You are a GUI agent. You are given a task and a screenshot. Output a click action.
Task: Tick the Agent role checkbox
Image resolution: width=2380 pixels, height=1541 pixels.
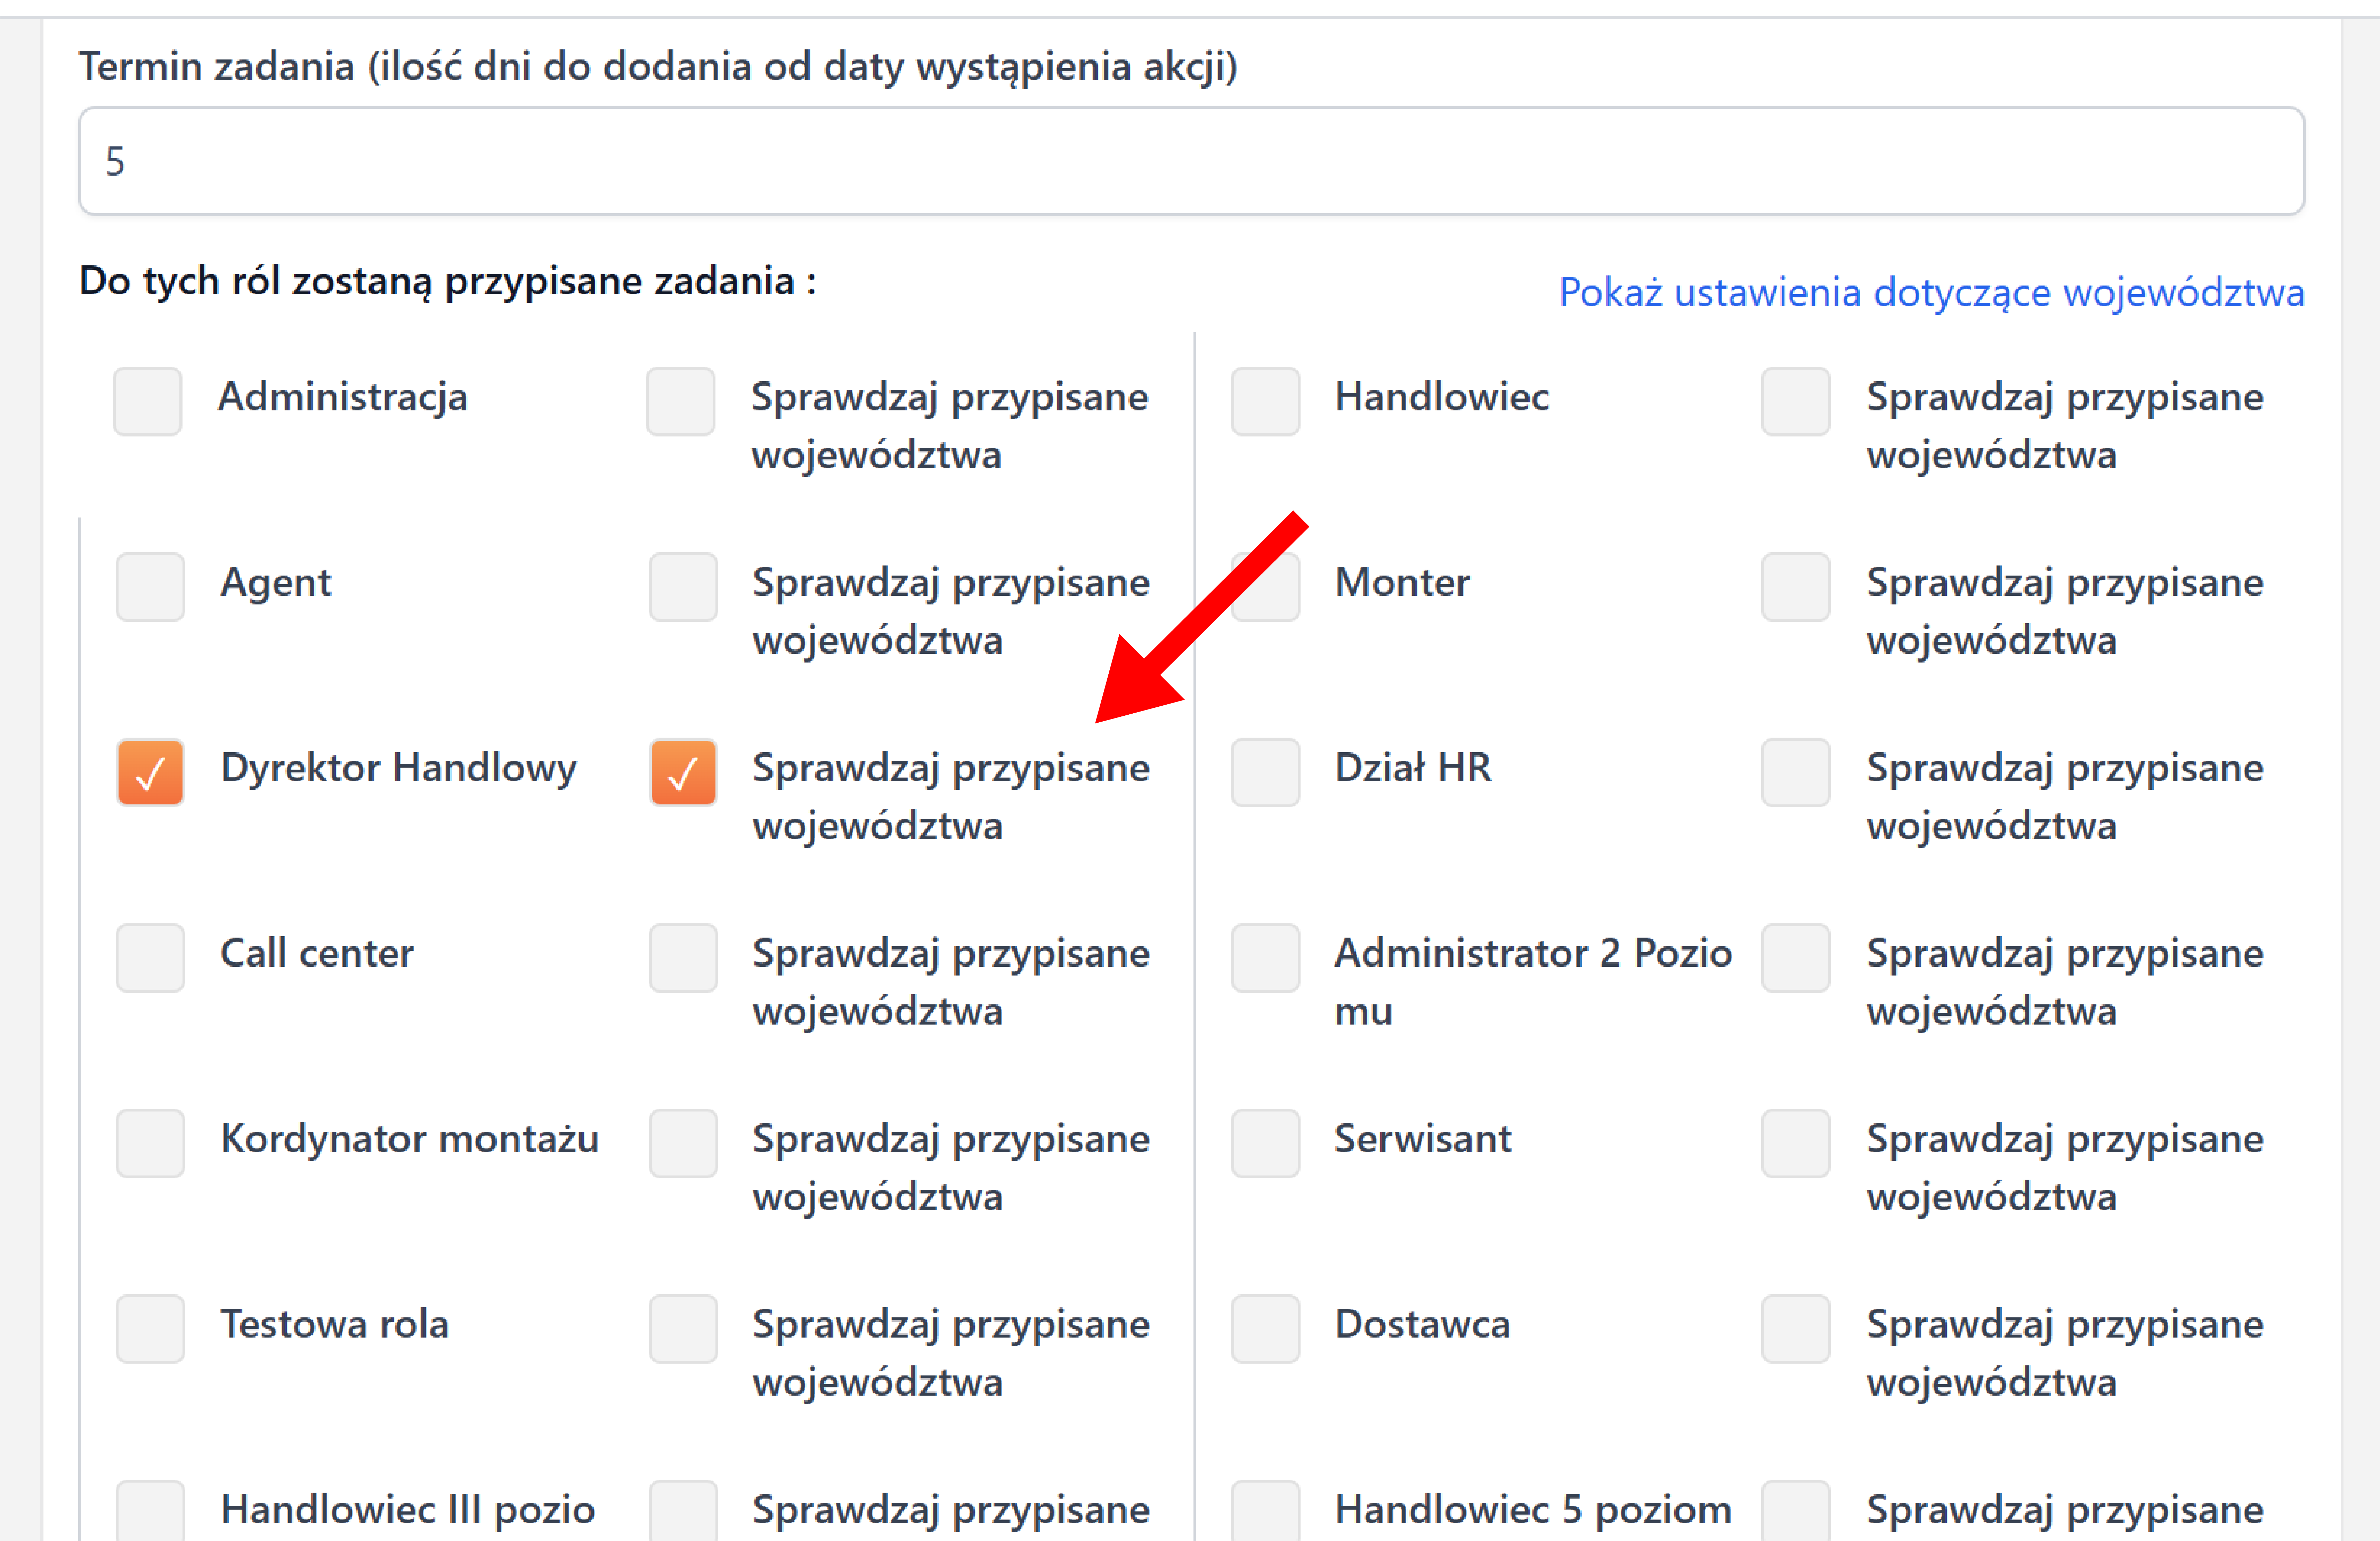coord(150,586)
